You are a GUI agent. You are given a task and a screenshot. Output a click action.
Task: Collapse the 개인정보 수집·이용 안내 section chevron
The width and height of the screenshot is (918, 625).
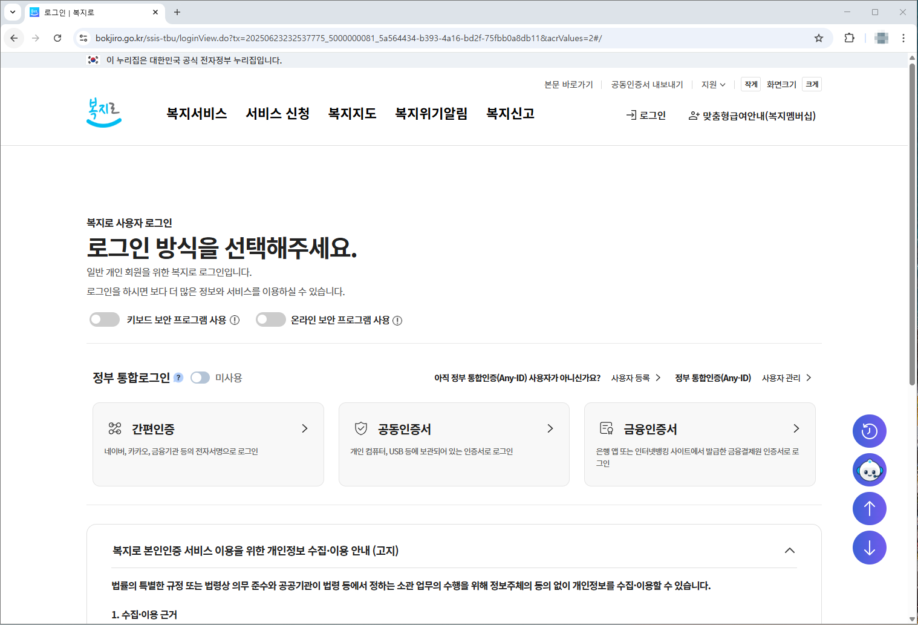pyautogui.click(x=790, y=551)
